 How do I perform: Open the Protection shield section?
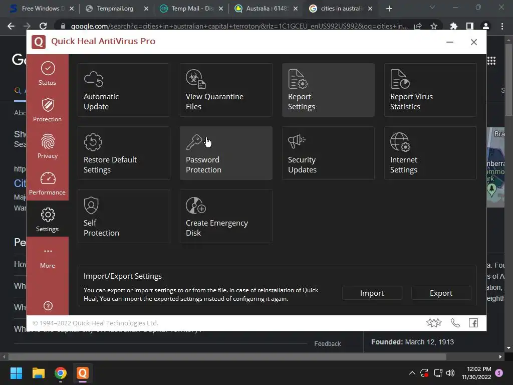click(48, 110)
